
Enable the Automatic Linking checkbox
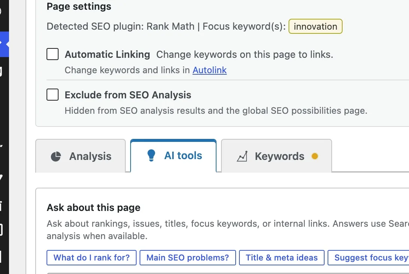pos(53,54)
